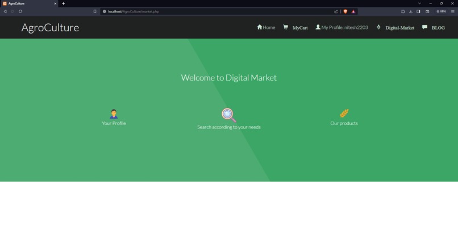Viewport: 458px width, 246px height.
Task: Go back to the previous page
Action: click(5, 11)
